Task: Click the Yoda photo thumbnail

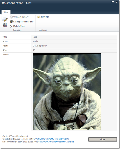Action: coord(67,91)
